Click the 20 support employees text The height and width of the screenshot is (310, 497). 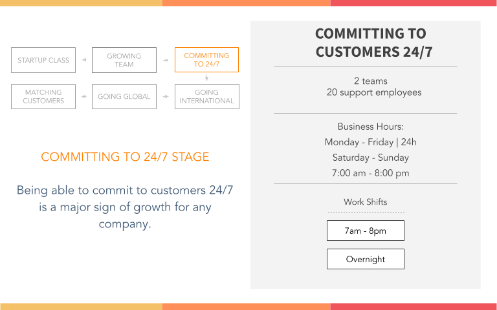pos(374,92)
